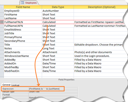Switch to the Lookup properties tab
The height and width of the screenshot is (102, 128).
pos(15,85)
